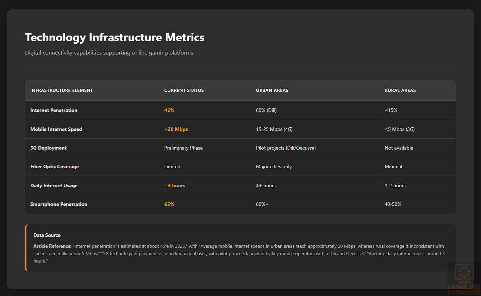The height and width of the screenshot is (296, 481).
Task: Click the Pilot projects (Dili/Oecusse) cell
Action: click(286, 148)
